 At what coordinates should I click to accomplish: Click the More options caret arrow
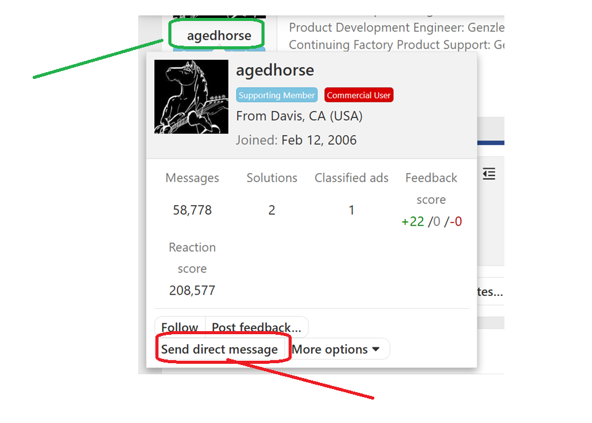click(376, 349)
